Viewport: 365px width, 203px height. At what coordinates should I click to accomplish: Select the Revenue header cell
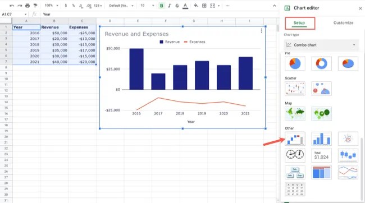[54, 27]
